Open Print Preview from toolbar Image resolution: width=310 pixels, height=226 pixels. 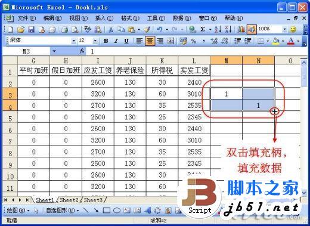[75, 30]
